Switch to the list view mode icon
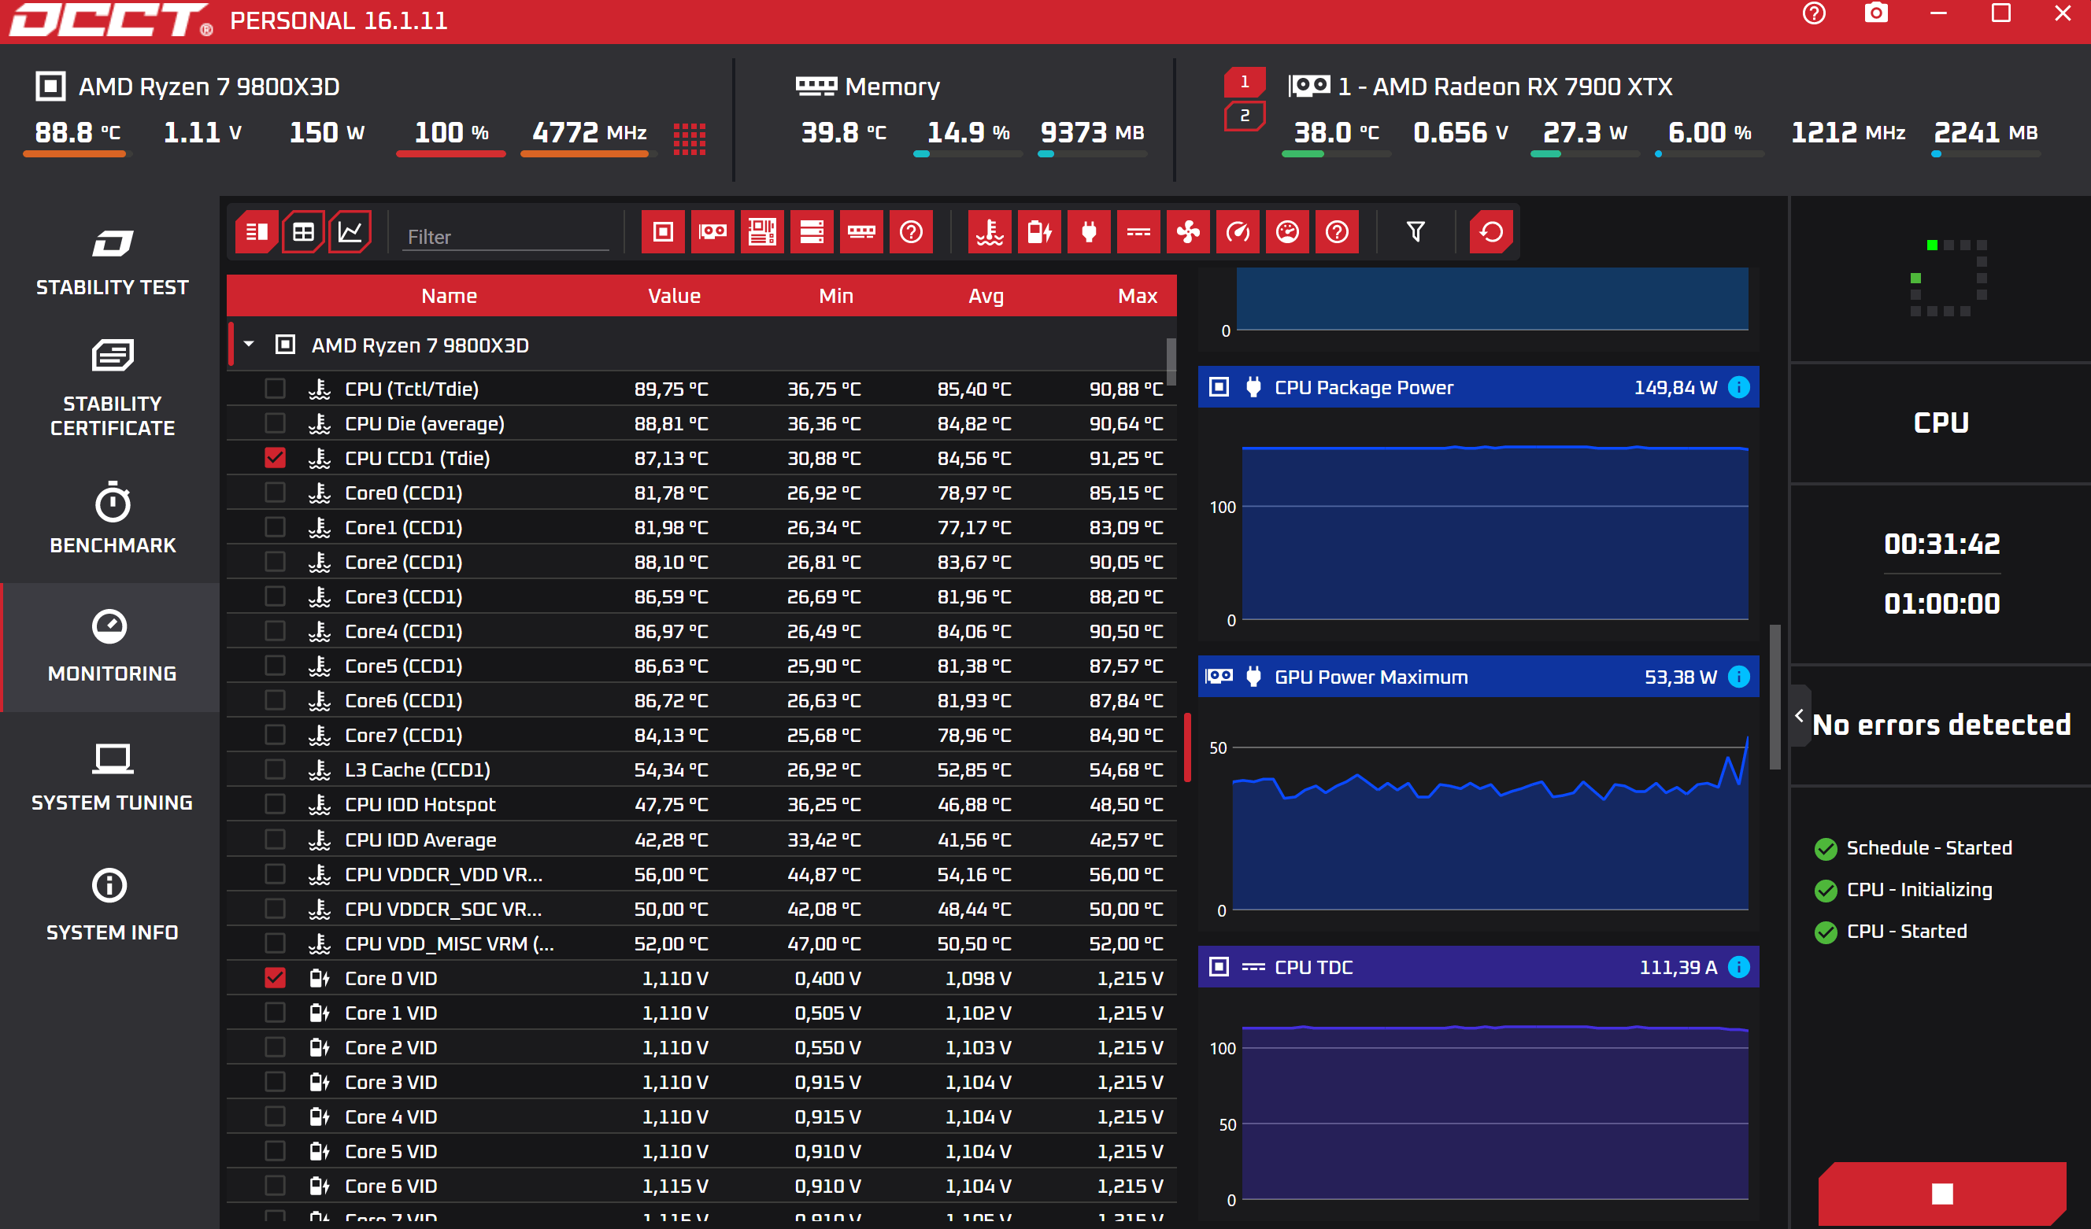Image resolution: width=2091 pixels, height=1229 pixels. [257, 232]
